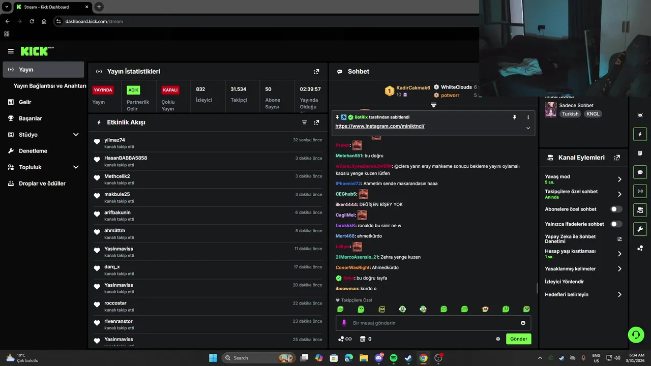
Task: Click the channel points infinity icon
Action: coord(345,339)
